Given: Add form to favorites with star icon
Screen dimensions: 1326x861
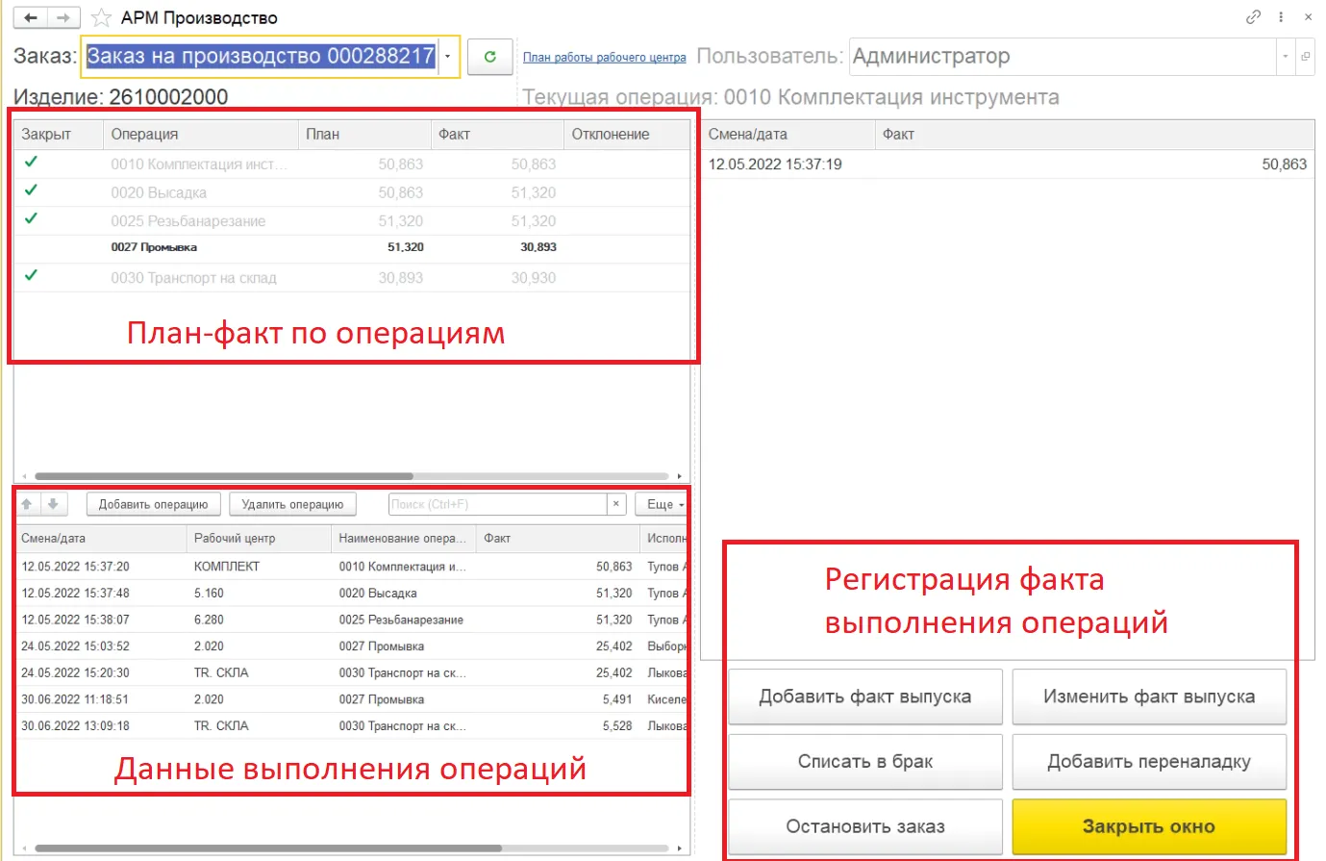Looking at the screenshot, I should coord(101,18).
